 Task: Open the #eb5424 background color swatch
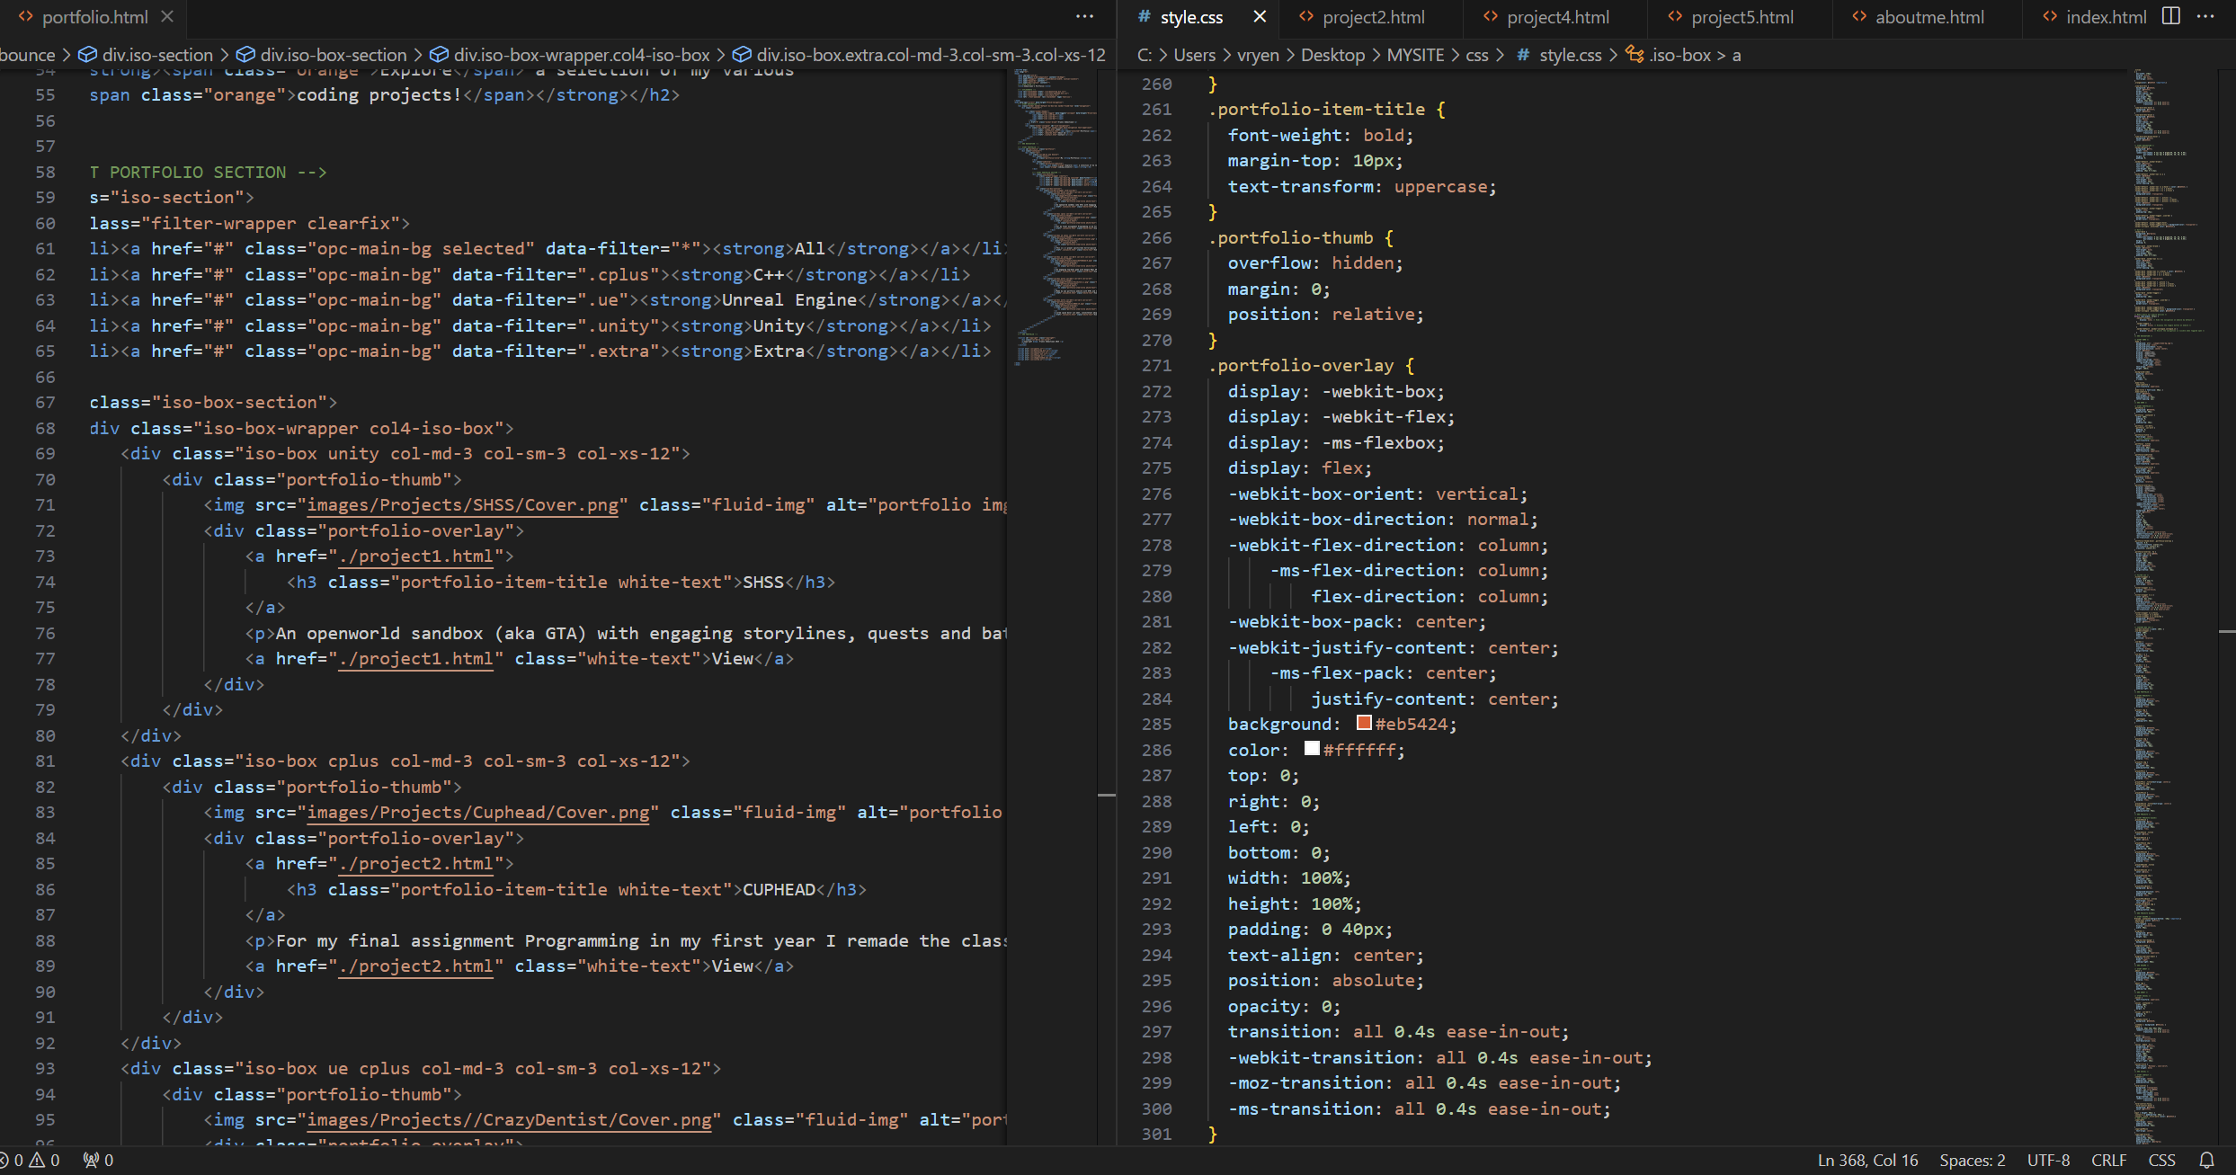pyautogui.click(x=1364, y=723)
